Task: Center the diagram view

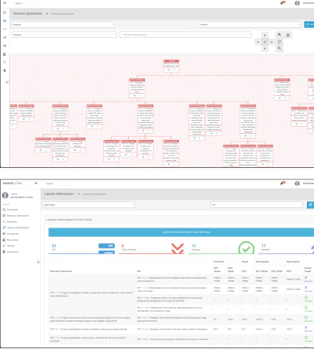Action: pos(264,42)
